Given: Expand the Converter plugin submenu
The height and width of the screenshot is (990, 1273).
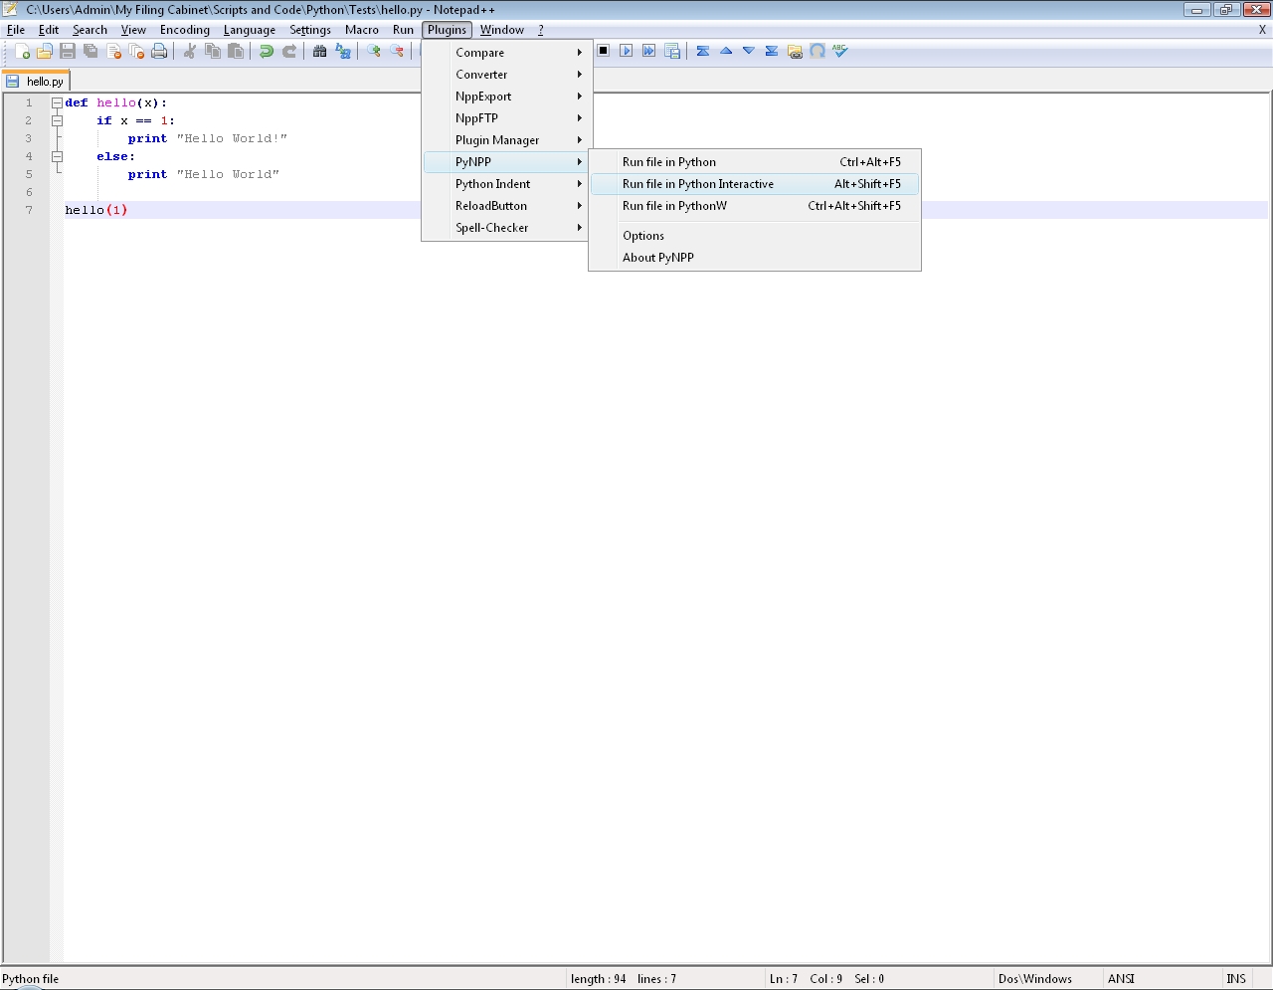Looking at the screenshot, I should (x=507, y=75).
